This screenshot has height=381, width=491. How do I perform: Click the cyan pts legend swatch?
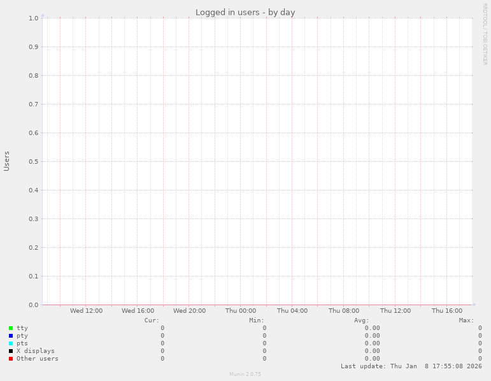11,343
